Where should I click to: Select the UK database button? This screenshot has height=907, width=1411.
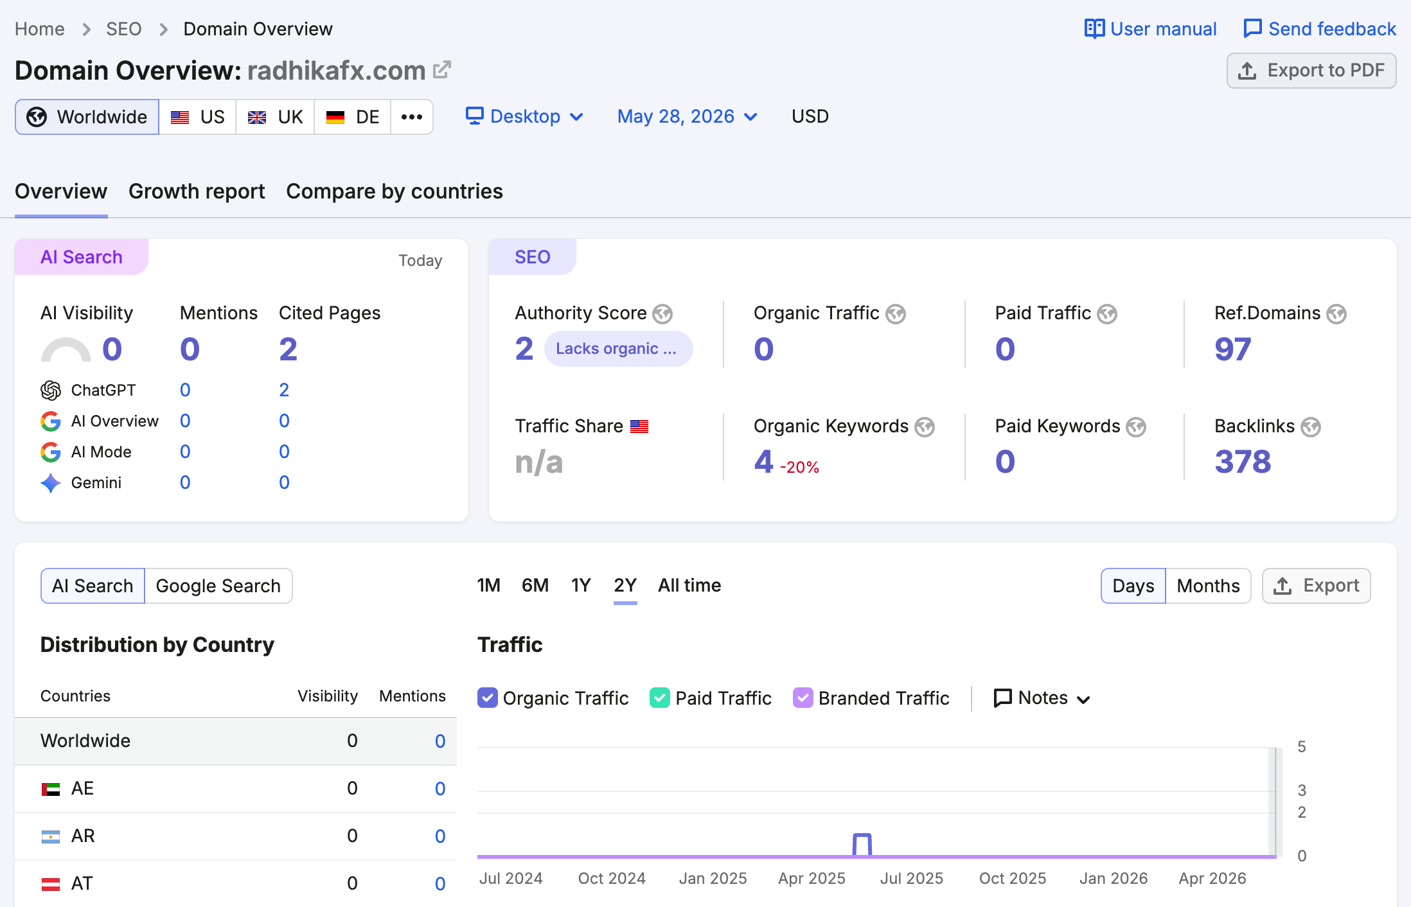275,117
